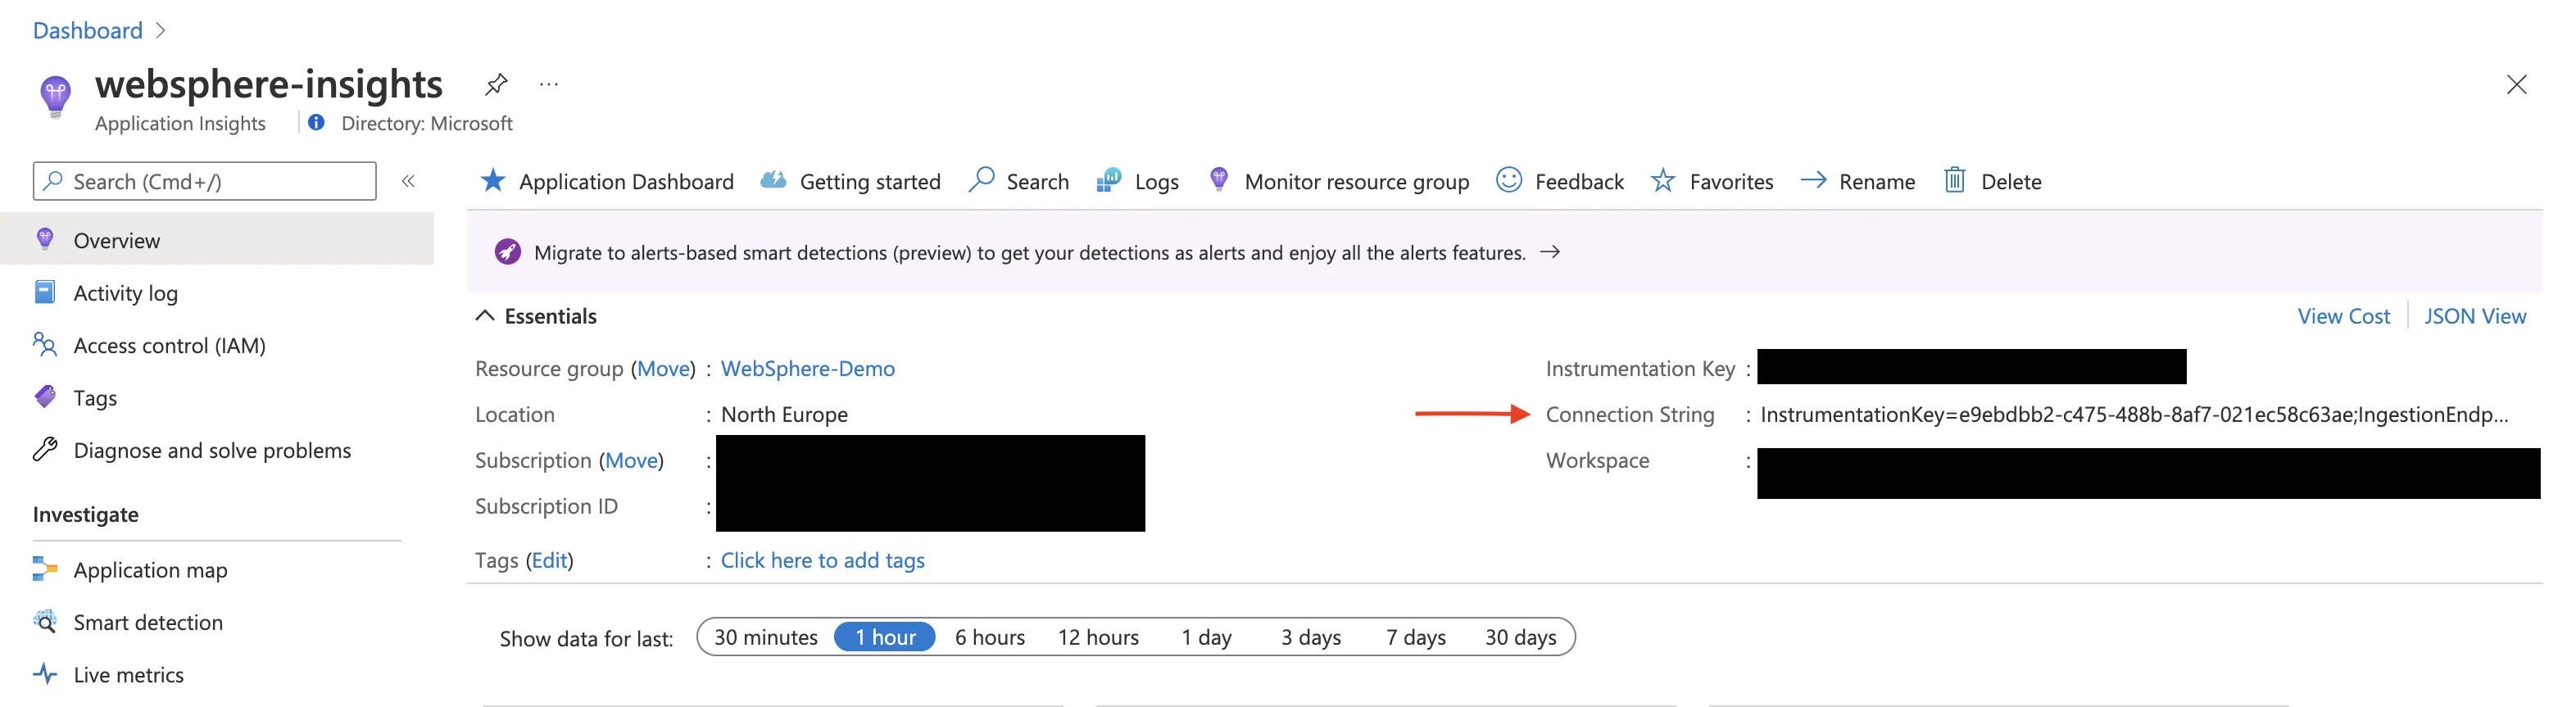Click the Application Dashboard star icon

point(493,180)
